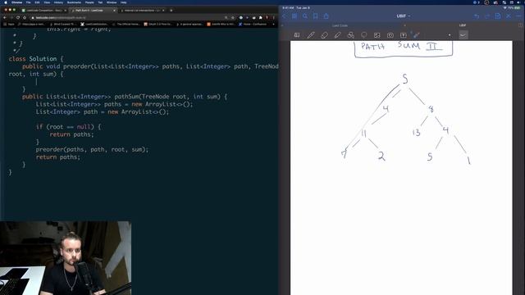
Task: Add a new page to notebook
Action: point(498,16)
